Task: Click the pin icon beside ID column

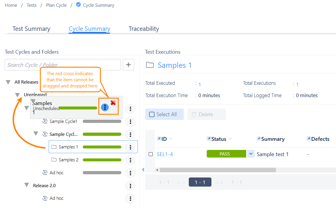Action: click(x=159, y=139)
